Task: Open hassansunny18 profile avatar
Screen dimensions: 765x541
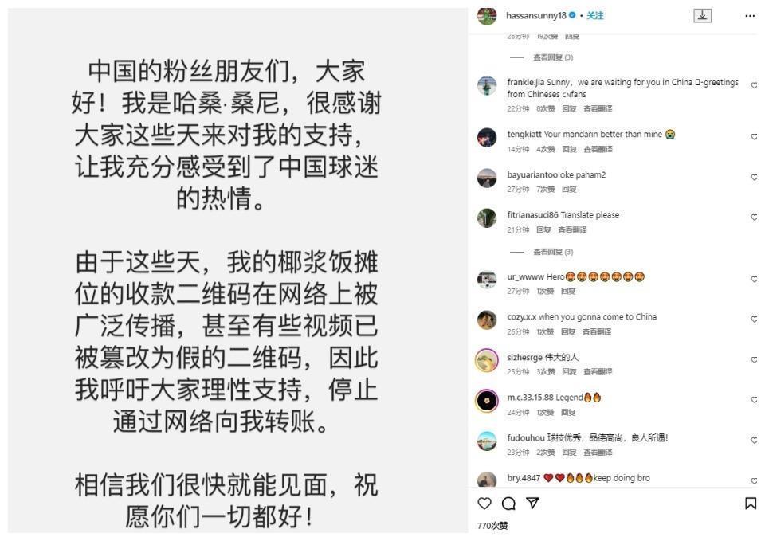Action: pos(486,16)
